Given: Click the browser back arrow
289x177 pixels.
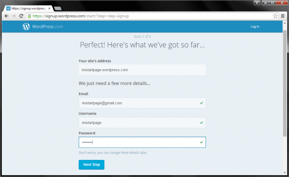Looking at the screenshot, I should [7, 16].
